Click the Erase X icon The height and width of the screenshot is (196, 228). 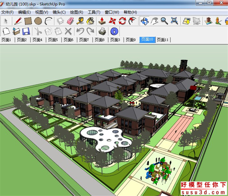68,31
